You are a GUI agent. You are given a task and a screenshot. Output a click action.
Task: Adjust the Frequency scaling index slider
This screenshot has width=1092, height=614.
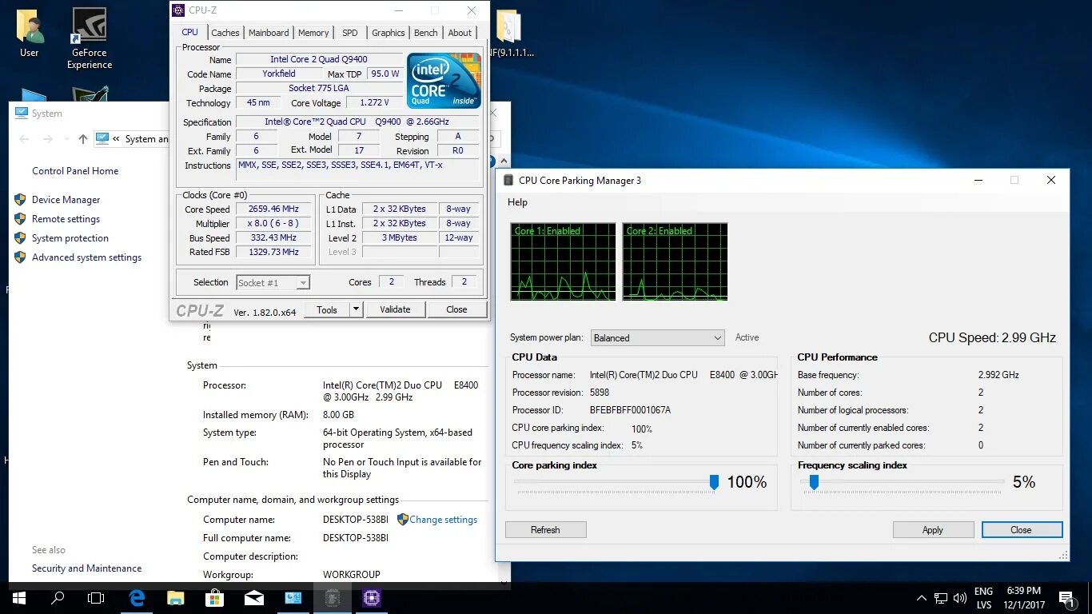pos(814,482)
